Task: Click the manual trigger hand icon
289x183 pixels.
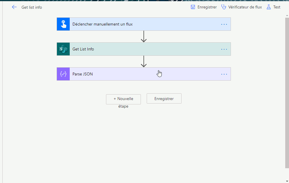Action: [x=63, y=24]
